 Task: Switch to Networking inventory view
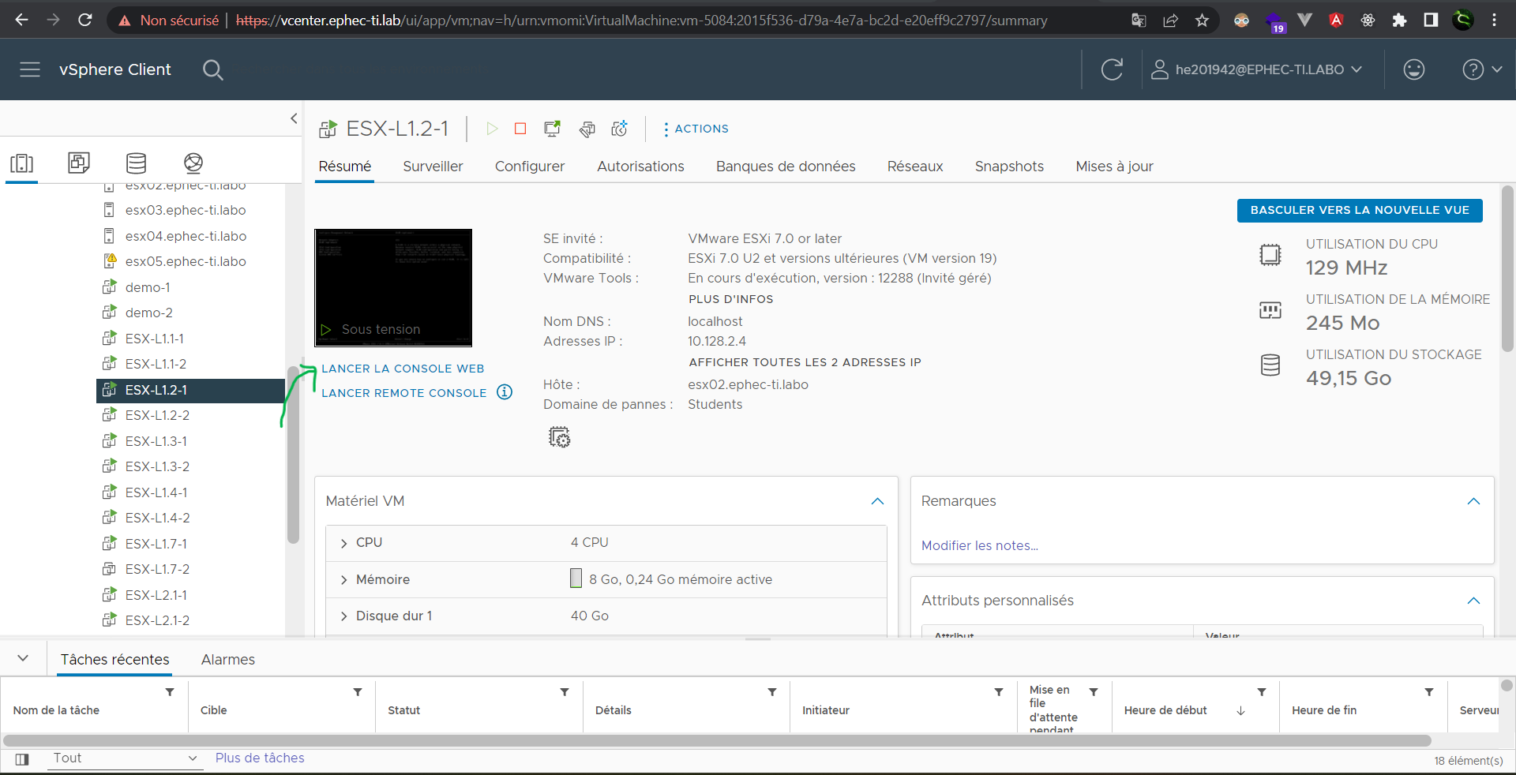193,163
